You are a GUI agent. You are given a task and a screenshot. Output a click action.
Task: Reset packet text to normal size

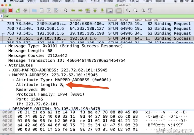click(x=143, y=11)
